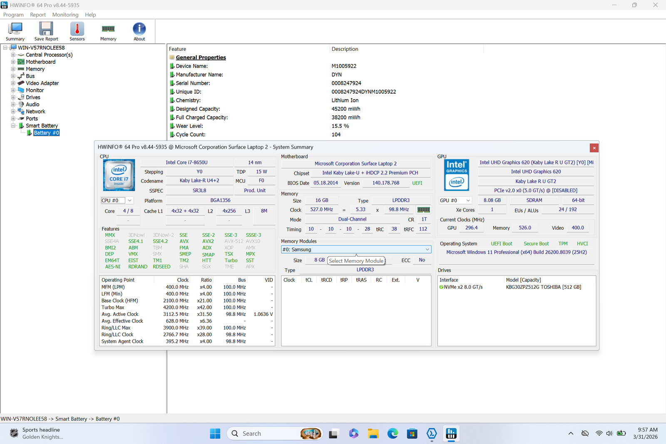This screenshot has height=444, width=666.
Task: Click the Intel Graphics GPU logo
Action: (457, 175)
